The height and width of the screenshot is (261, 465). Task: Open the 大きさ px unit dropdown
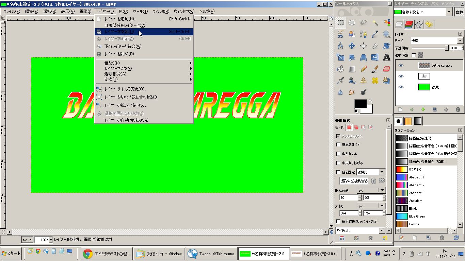[x=371, y=206]
